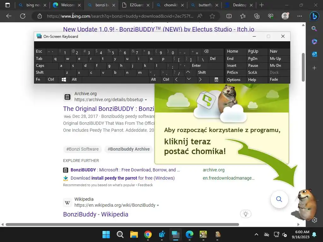323x242 pixels.
Task: Open Download install peedy the parrot link
Action: [x=123, y=178]
